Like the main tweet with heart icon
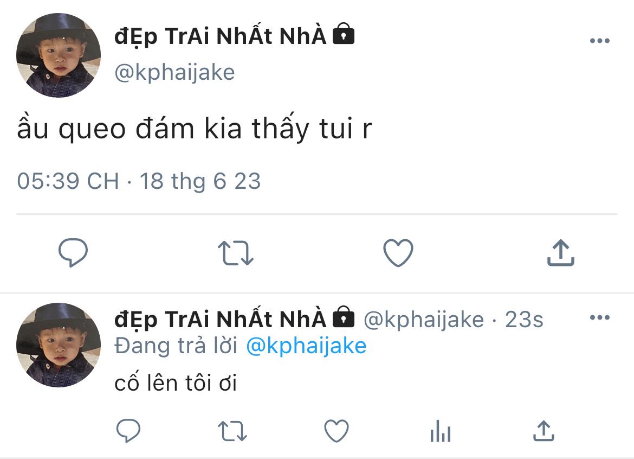The width and height of the screenshot is (634, 459). pyautogui.click(x=398, y=253)
